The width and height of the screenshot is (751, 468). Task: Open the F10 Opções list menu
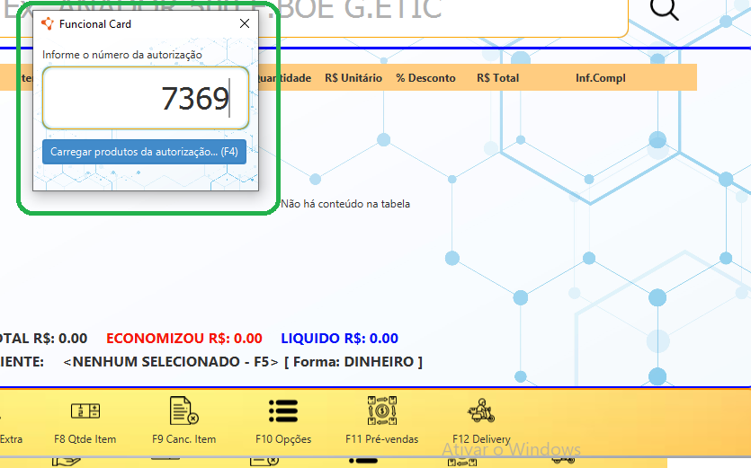282,420
